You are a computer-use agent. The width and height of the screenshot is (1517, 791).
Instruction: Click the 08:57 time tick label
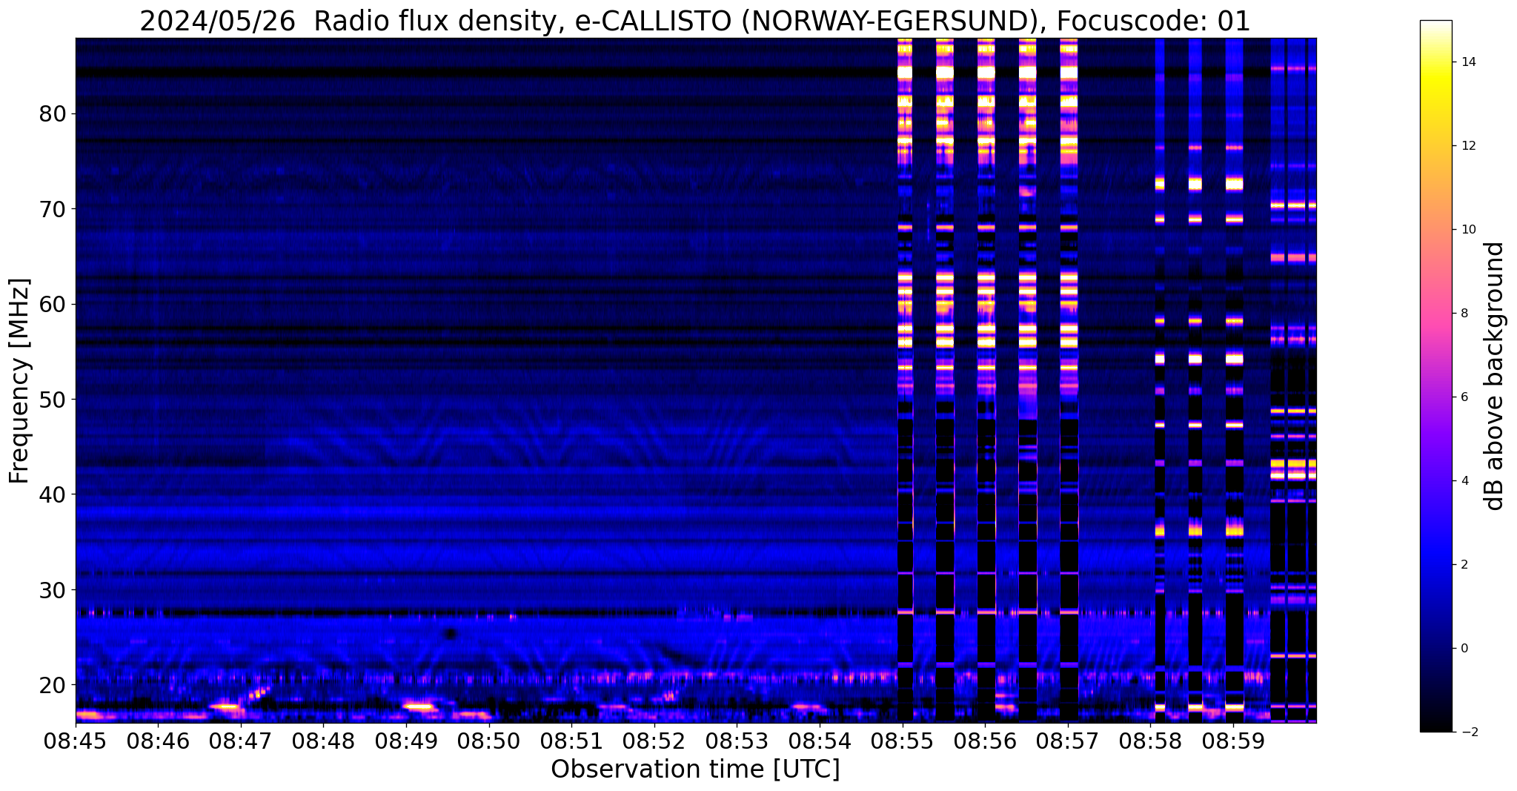click(1068, 740)
